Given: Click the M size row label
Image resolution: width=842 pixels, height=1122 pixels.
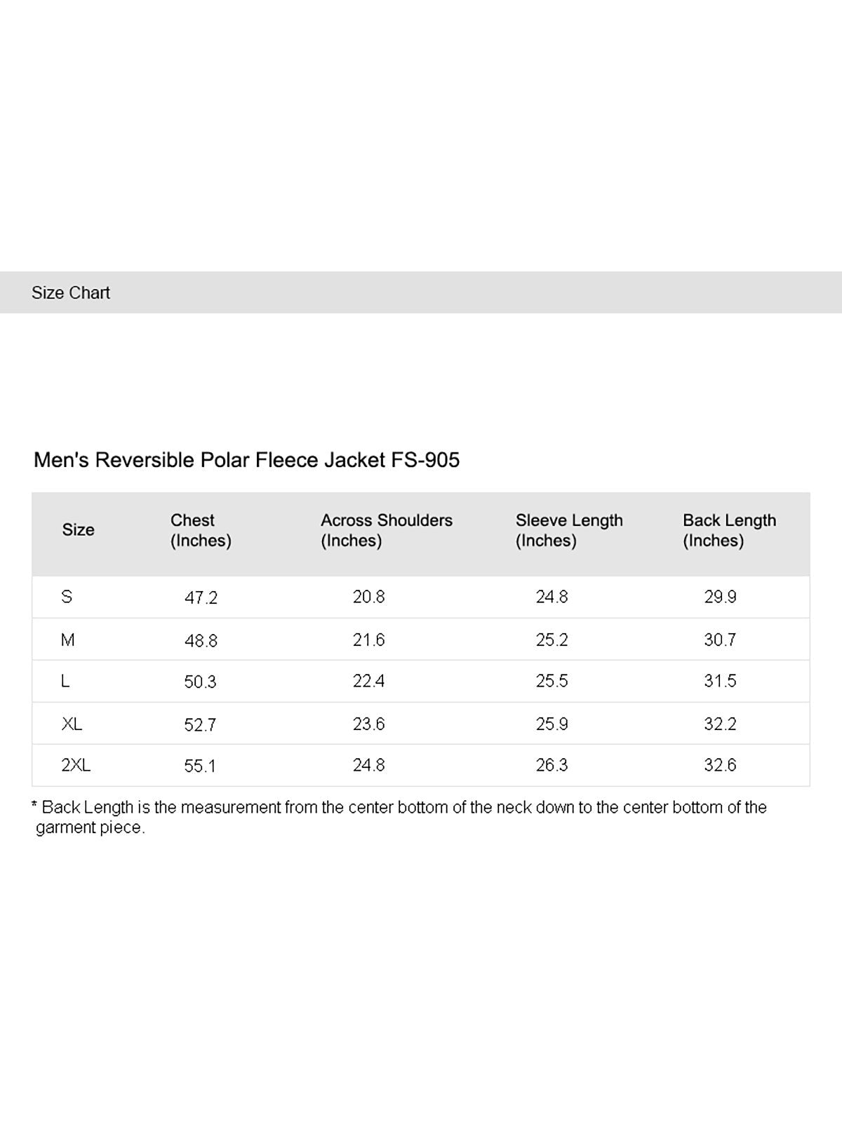Looking at the screenshot, I should click(68, 640).
